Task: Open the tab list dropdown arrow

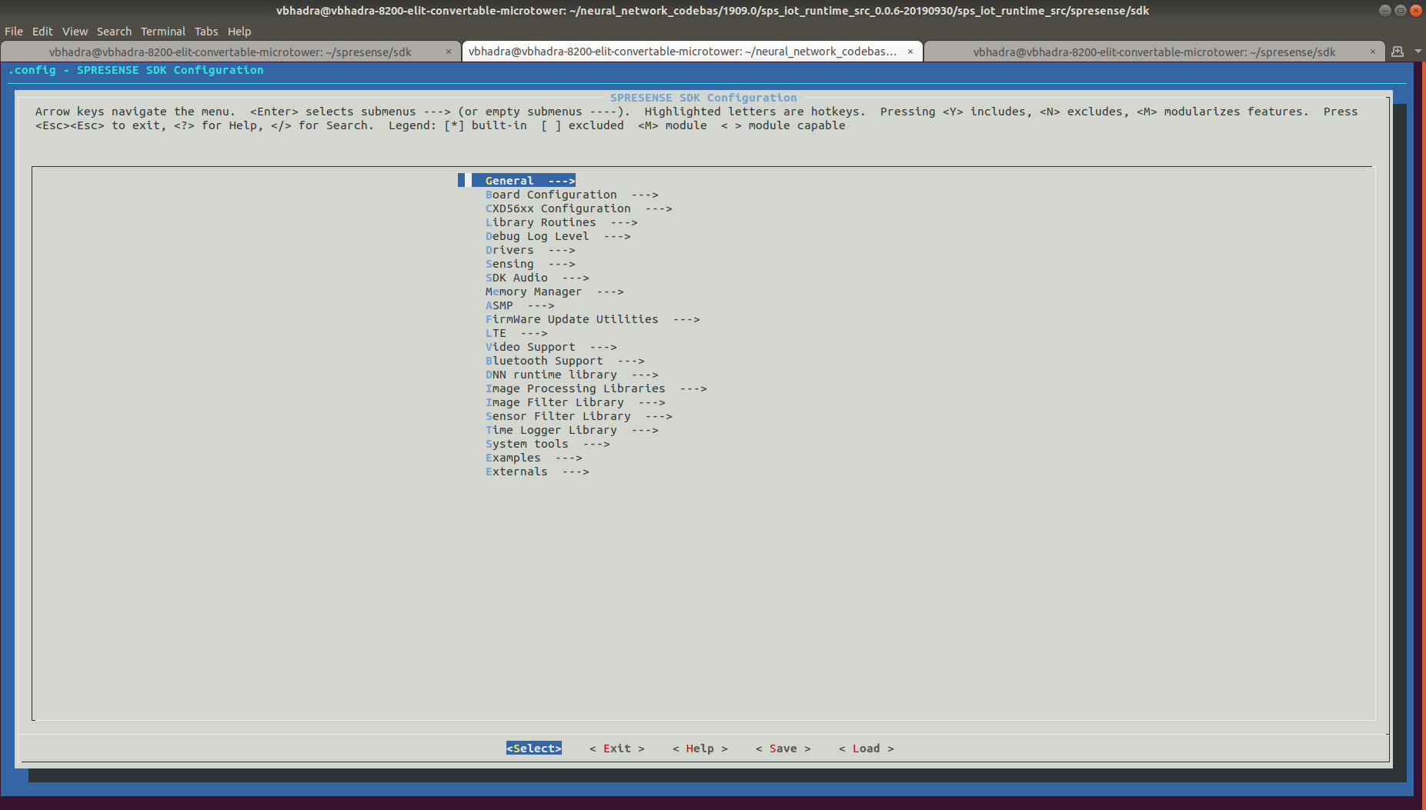Action: pos(1418,52)
